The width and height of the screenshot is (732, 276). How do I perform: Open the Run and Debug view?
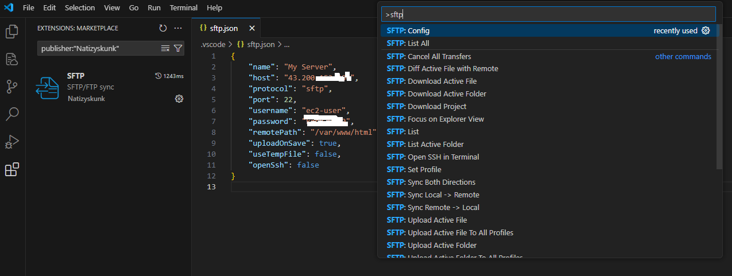click(11, 142)
